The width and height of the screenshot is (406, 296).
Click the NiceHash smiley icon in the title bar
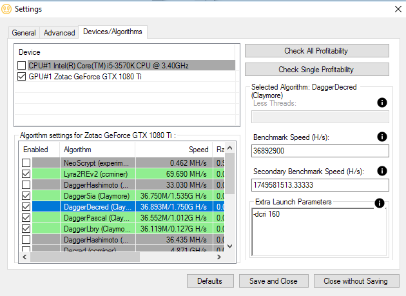coord(6,9)
